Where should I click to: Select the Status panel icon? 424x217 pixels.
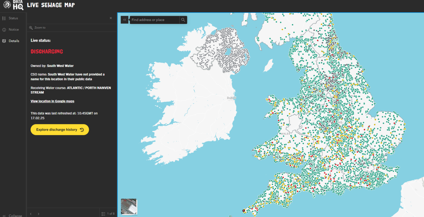point(4,18)
